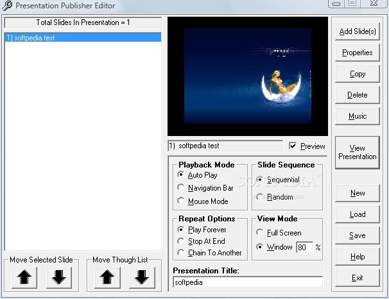Move Though List down arrow
The image size is (389, 299).
[x=142, y=277]
